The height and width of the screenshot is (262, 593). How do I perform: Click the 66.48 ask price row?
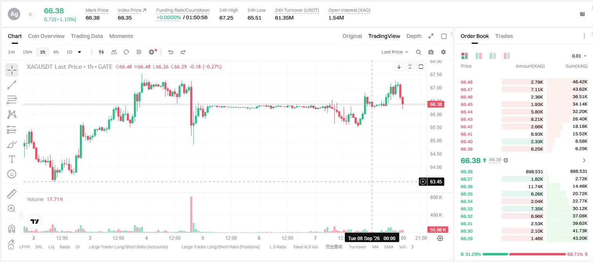[x=524, y=82]
